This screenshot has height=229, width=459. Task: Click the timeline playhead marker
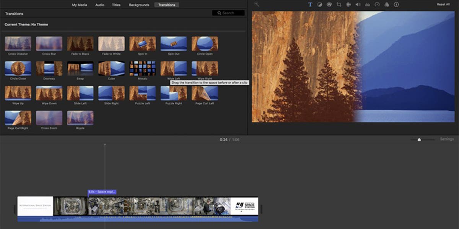tap(105, 145)
